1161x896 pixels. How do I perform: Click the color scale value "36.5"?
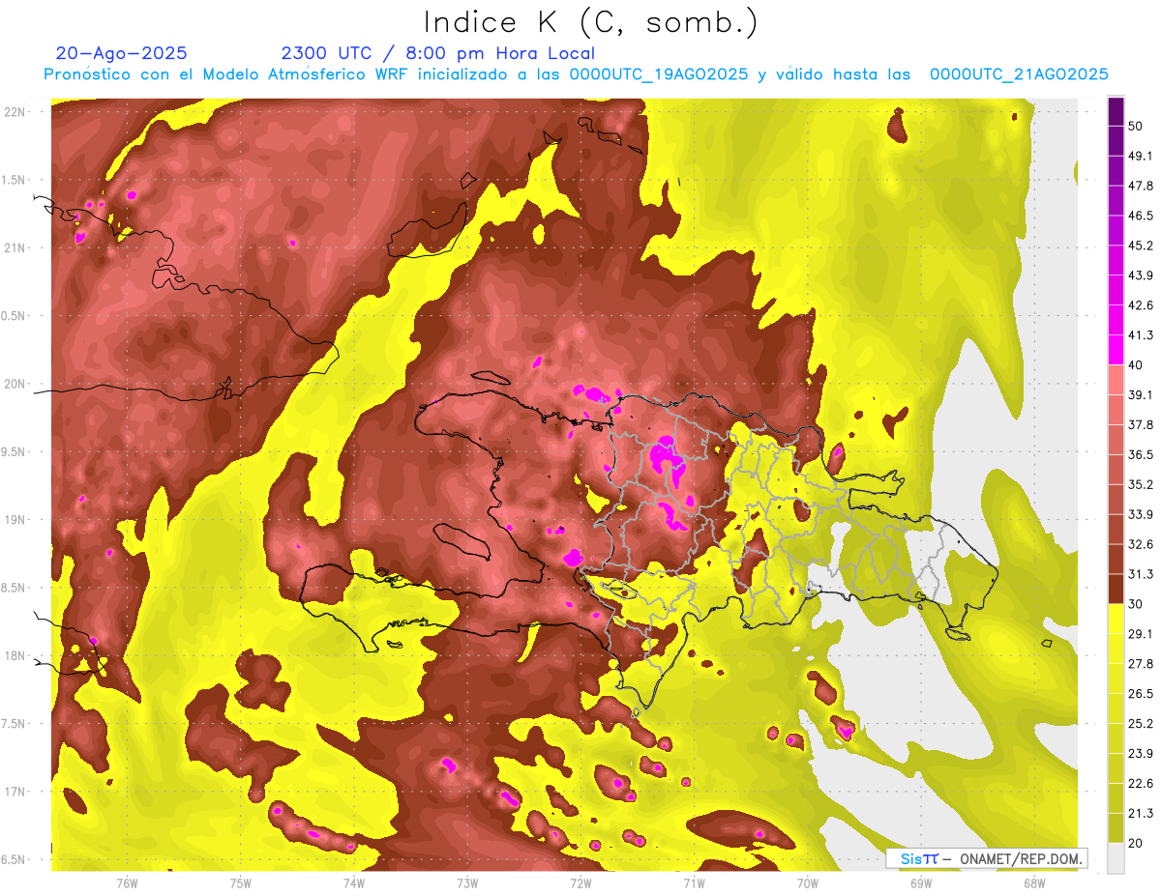pyautogui.click(x=1141, y=454)
